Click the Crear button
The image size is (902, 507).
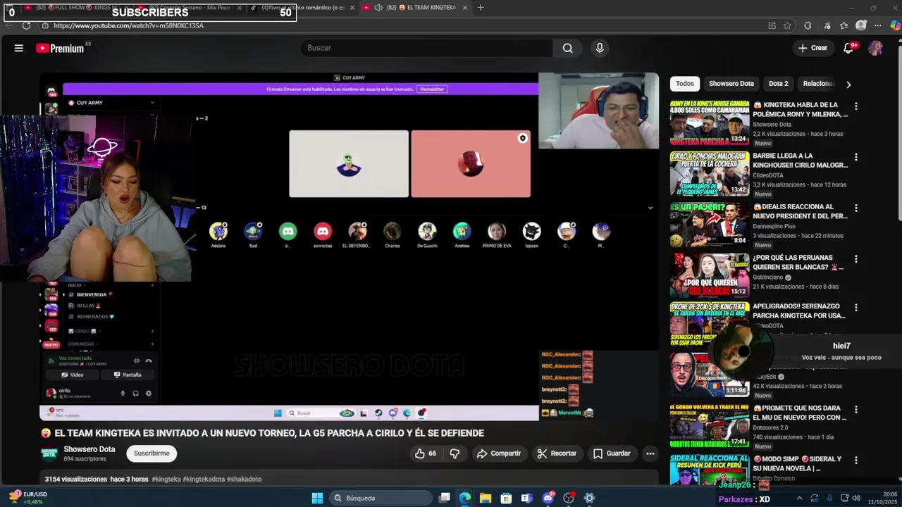click(x=813, y=48)
